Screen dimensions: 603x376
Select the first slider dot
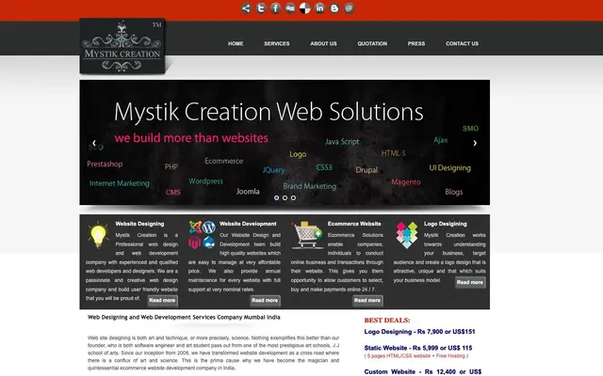point(276,197)
